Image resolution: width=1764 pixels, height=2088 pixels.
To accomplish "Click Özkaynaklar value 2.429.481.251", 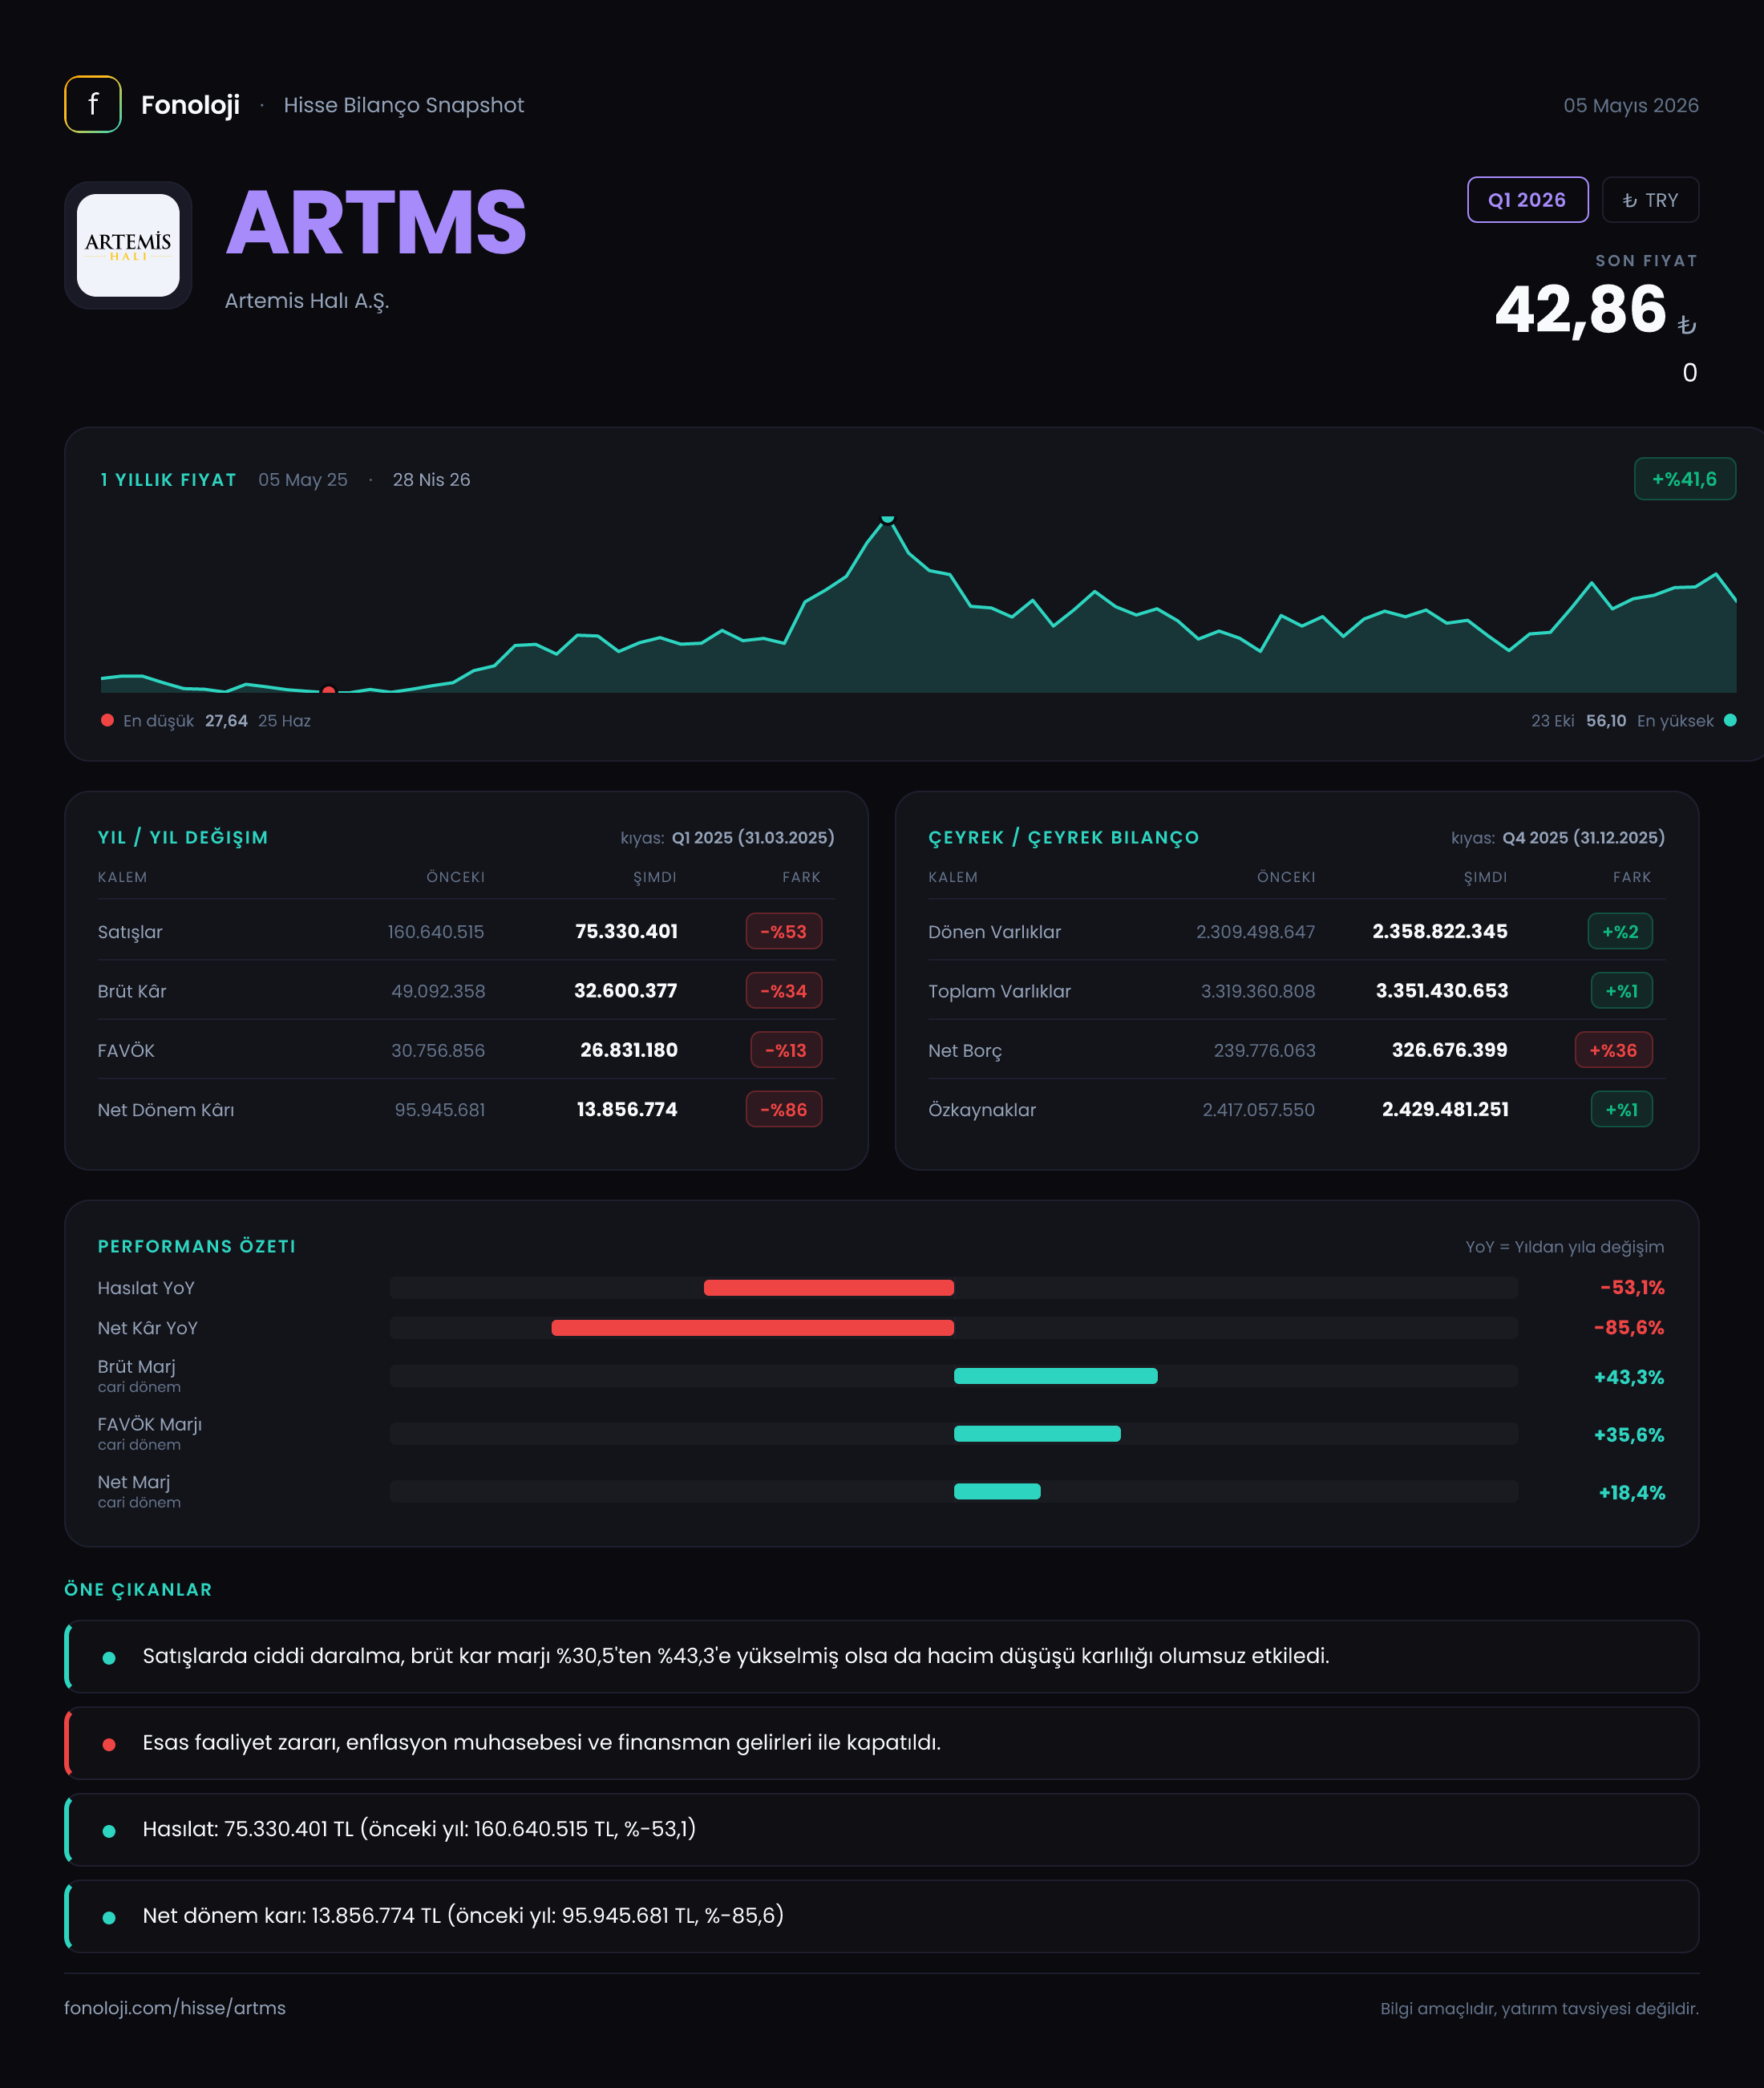I will coord(1445,1110).
